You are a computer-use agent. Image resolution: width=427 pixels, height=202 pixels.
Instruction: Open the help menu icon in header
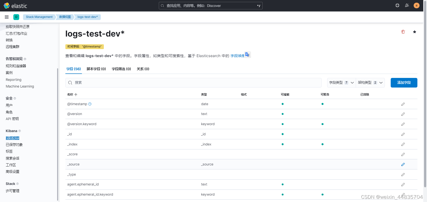(397, 5)
